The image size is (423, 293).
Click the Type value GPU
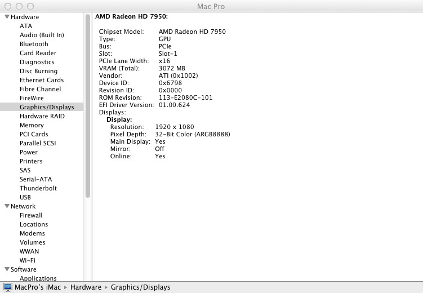(164, 39)
